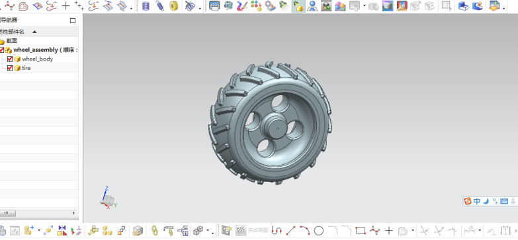
Task: Click the bottom toolbar Point plus icon
Action: 389,231
